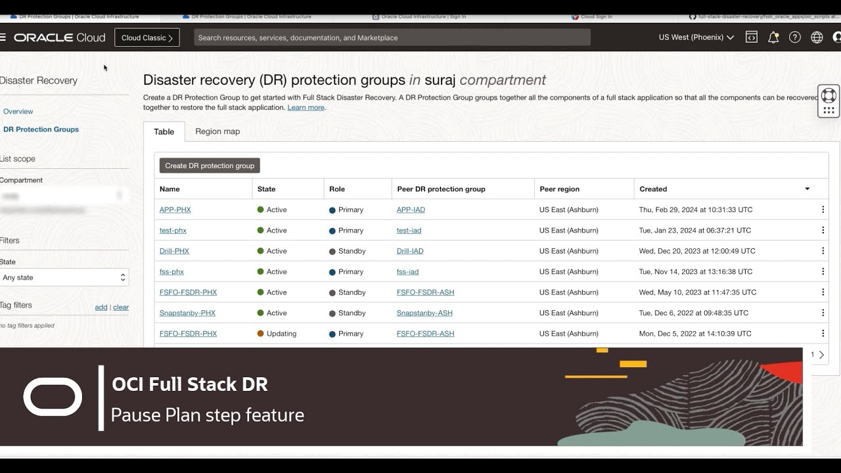The image size is (841, 473).
Task: Toggle sort order arrow on Created column
Action: 807,189
